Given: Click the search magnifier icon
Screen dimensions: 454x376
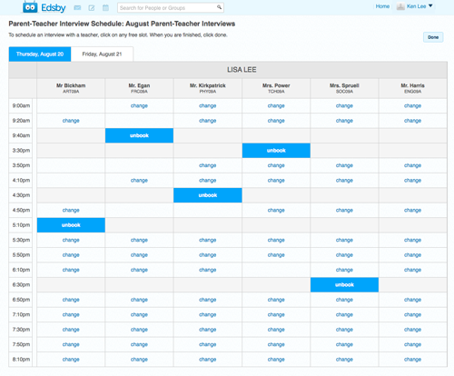Looking at the screenshot, I should click(219, 7).
